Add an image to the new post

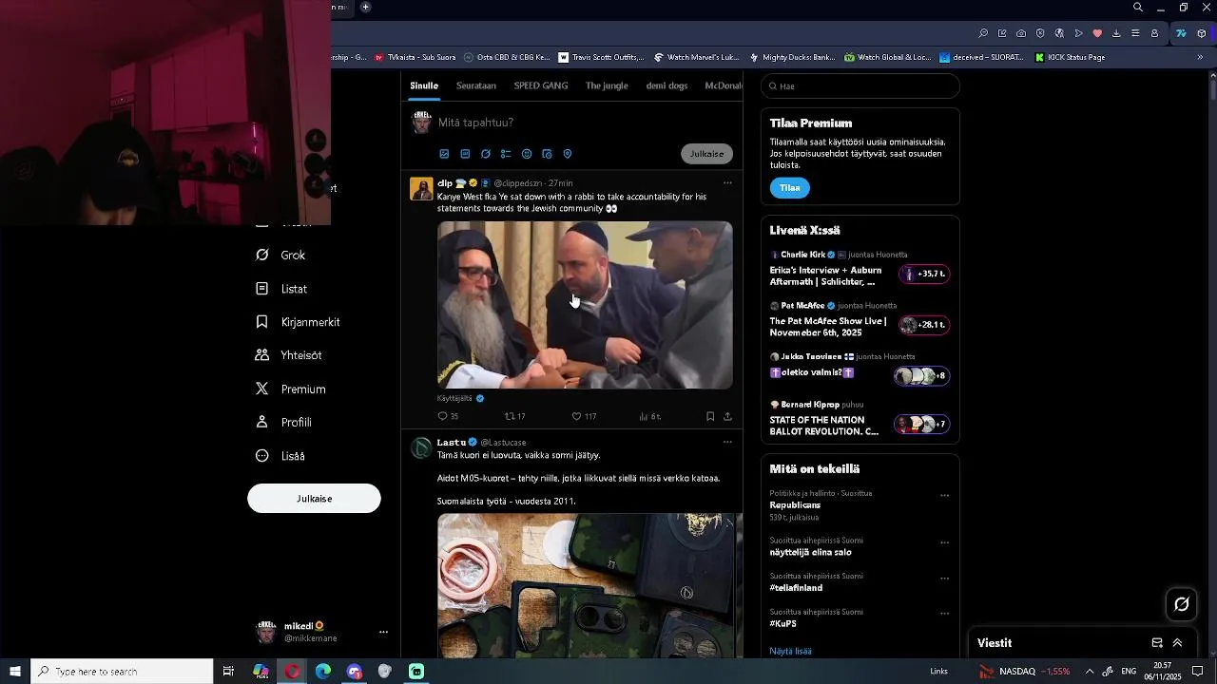[444, 154]
